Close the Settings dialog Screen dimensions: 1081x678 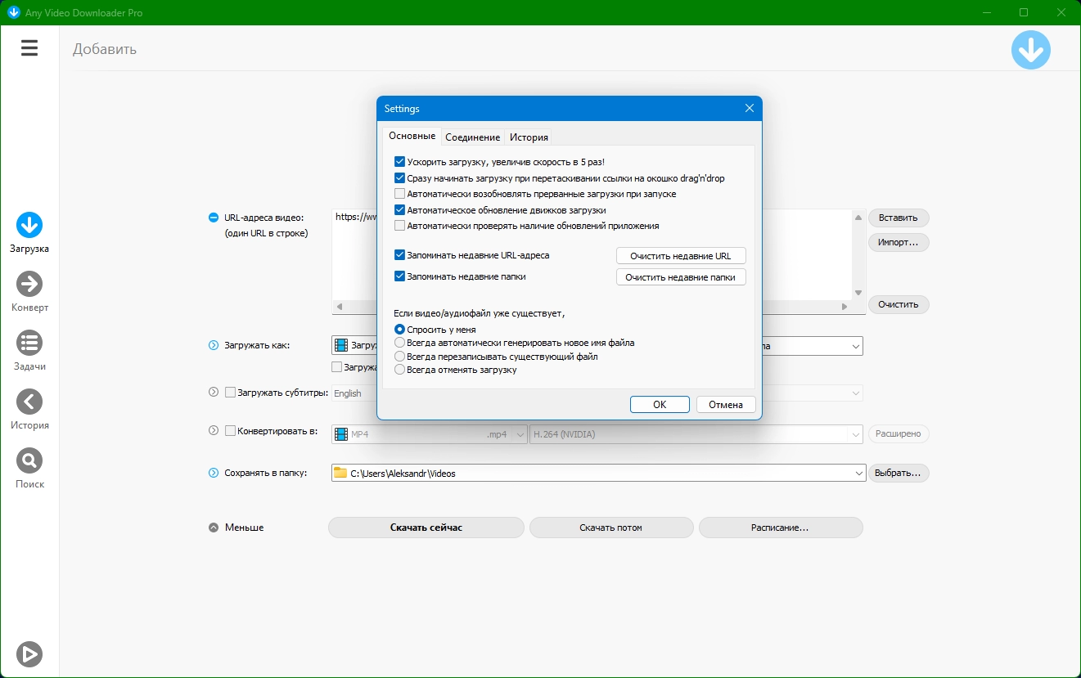pos(749,108)
